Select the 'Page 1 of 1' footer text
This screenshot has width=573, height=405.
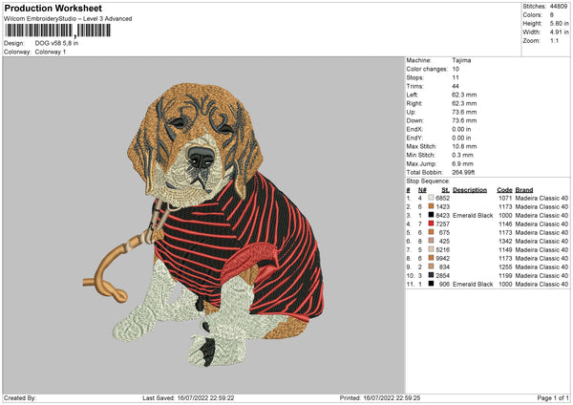pos(553,397)
